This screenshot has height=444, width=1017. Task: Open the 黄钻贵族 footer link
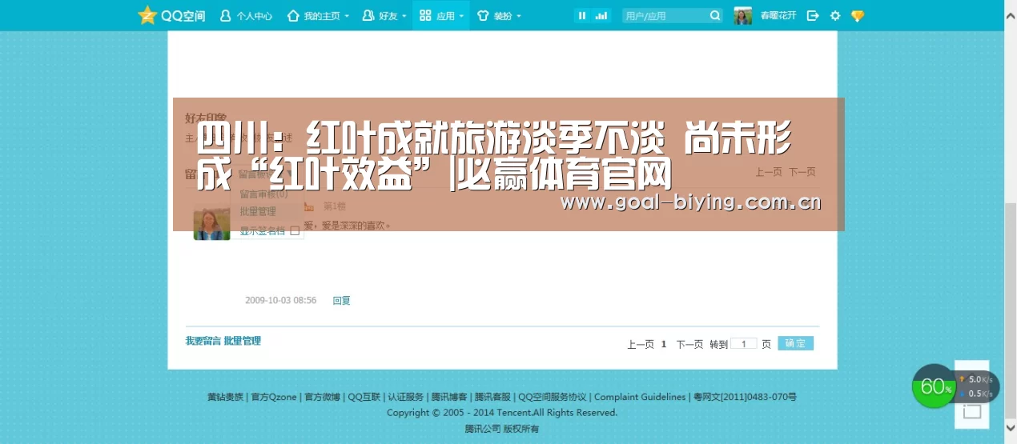tap(225, 397)
